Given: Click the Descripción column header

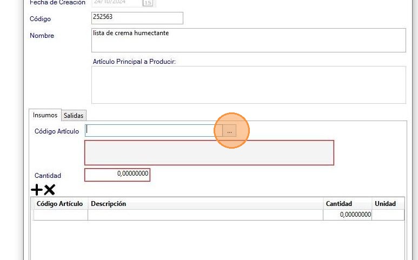Looking at the screenshot, I should [x=205, y=204].
